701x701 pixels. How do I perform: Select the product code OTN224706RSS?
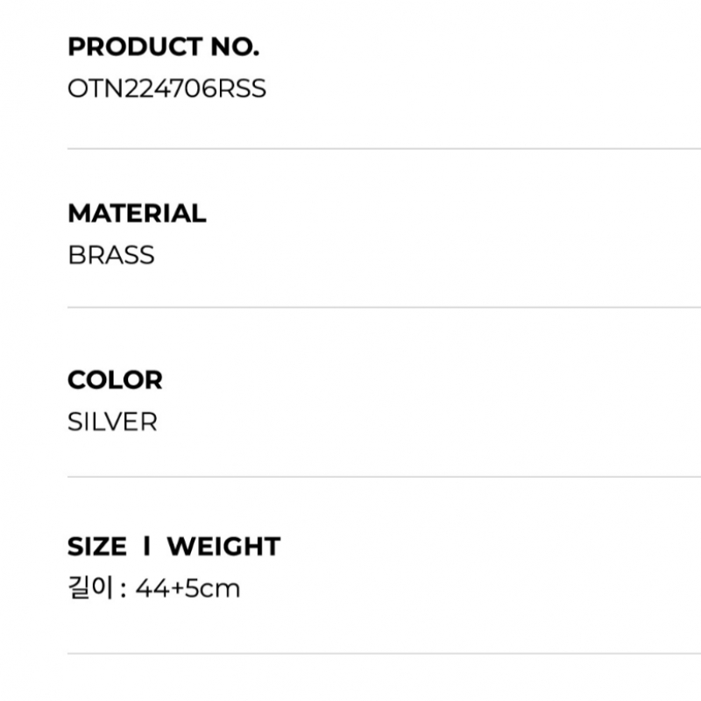click(x=166, y=89)
